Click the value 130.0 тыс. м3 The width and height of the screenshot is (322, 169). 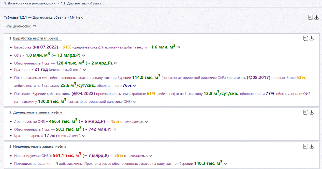coord(52,101)
